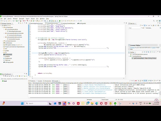The height and width of the screenshot is (121, 161).
Task: Collapse the demo project node
Action: pos(1,25)
